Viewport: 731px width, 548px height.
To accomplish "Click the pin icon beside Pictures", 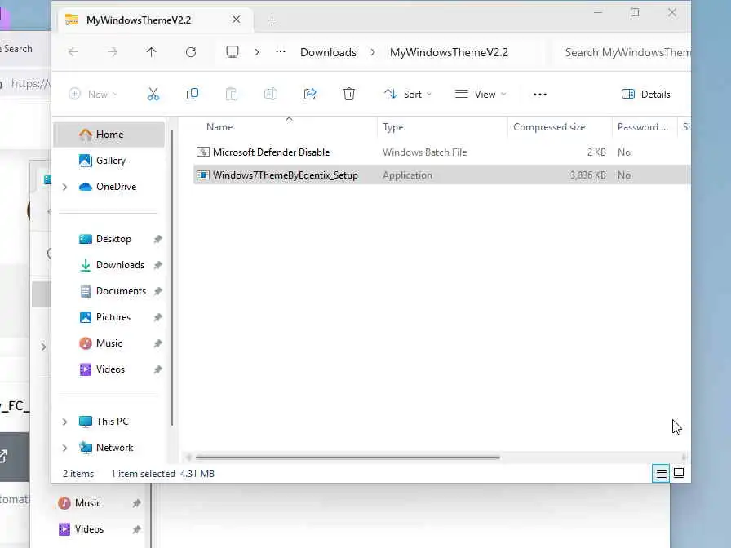I will tap(157, 317).
